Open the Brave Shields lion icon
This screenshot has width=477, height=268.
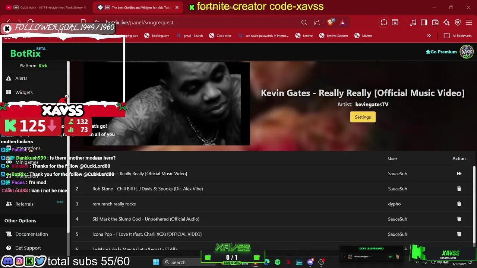[x=330, y=22]
